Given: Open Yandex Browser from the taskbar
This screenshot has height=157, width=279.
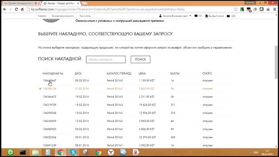Looking at the screenshot, I should [x=111, y=152].
